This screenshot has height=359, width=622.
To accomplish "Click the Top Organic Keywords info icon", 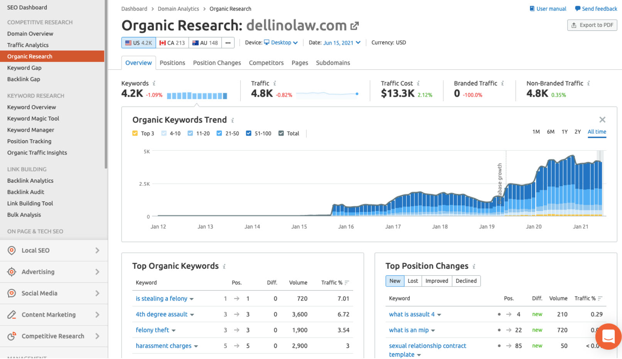I will tap(224, 266).
